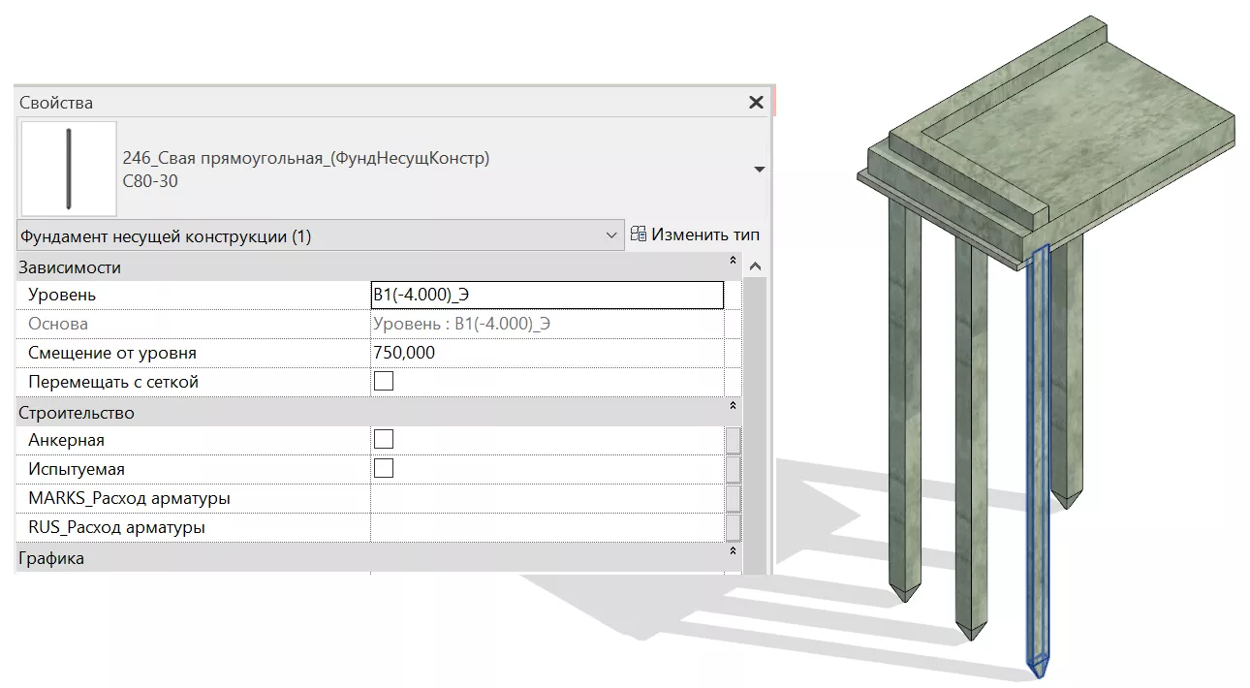Tick the Испытуемая checkbox
This screenshot has height=688, width=1250.
[x=384, y=469]
